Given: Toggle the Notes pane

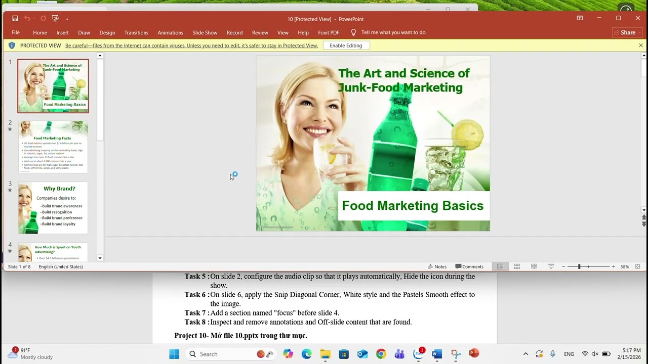Looking at the screenshot, I should click(437, 266).
